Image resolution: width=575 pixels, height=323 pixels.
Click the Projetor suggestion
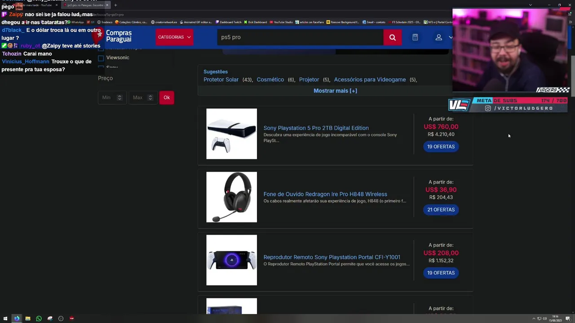[309, 79]
